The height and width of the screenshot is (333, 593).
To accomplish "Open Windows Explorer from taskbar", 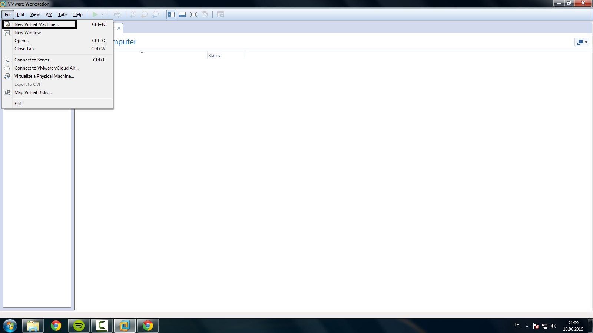I will [x=33, y=326].
